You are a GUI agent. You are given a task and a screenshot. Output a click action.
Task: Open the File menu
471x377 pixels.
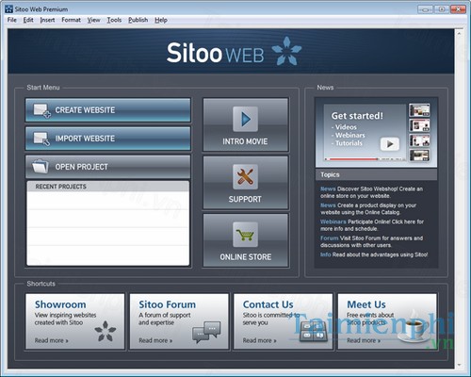12,20
